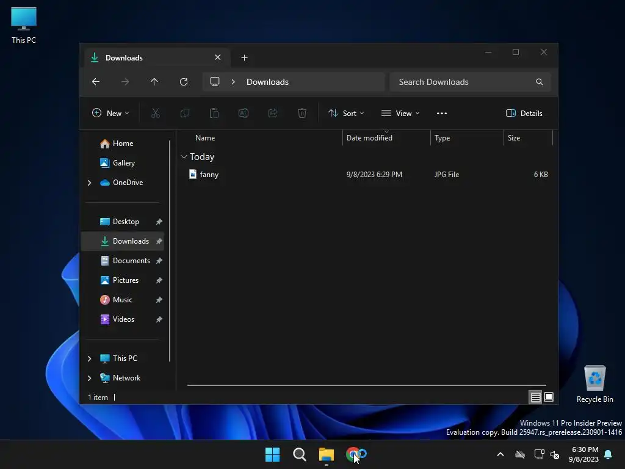Expand the This PC tree node
The height and width of the screenshot is (469, 625).
point(89,358)
